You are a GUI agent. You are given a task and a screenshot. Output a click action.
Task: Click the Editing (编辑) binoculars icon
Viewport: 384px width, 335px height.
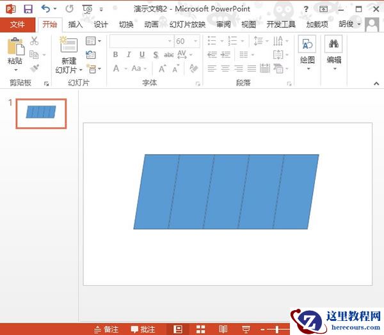pos(333,44)
